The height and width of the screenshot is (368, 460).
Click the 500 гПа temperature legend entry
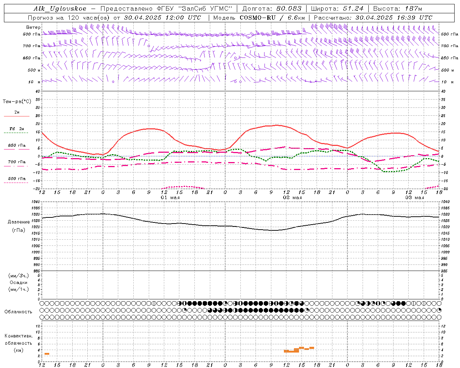pos(17,179)
